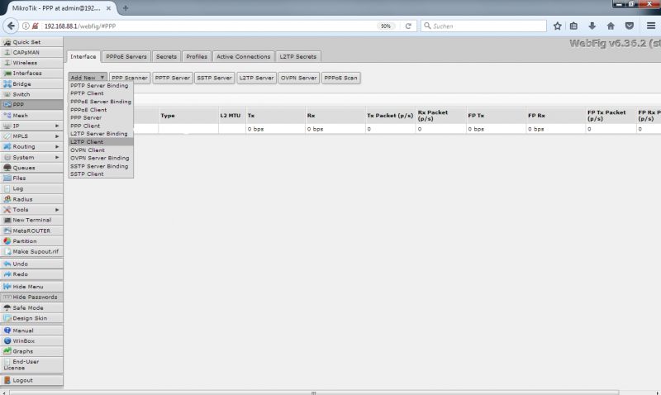Open the Graphs sidebar icon
The height and width of the screenshot is (395, 661).
coord(7,351)
